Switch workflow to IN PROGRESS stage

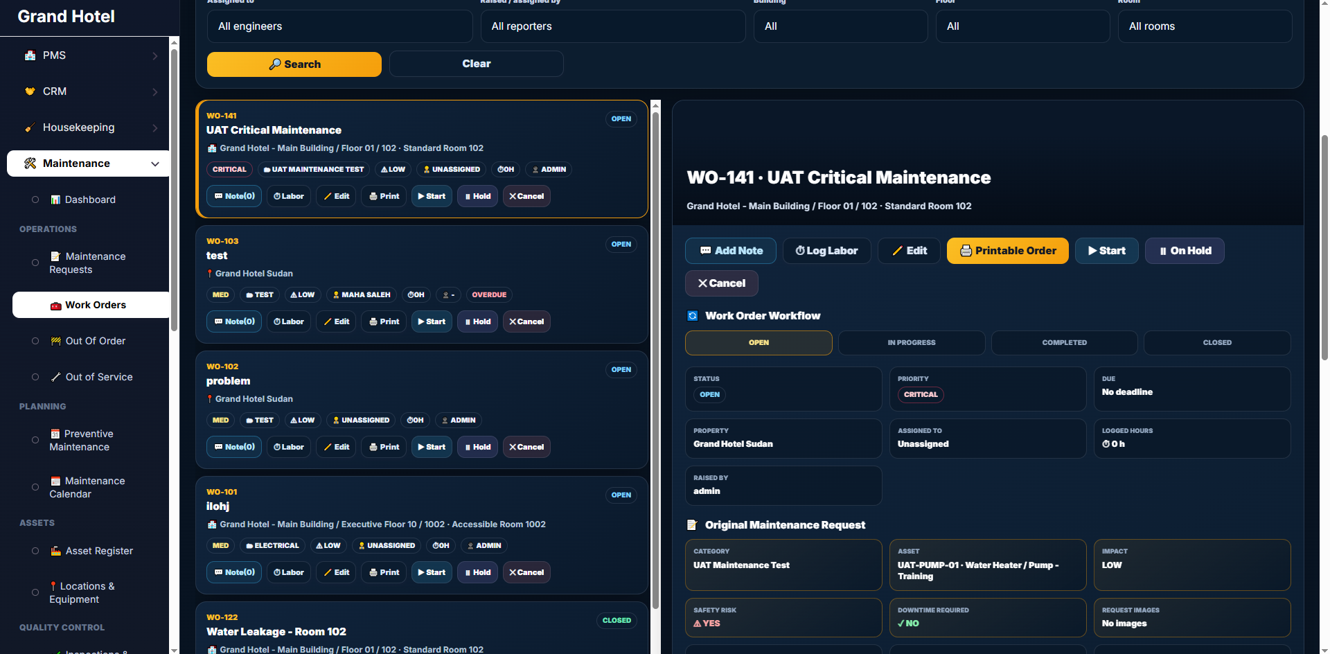click(x=912, y=343)
